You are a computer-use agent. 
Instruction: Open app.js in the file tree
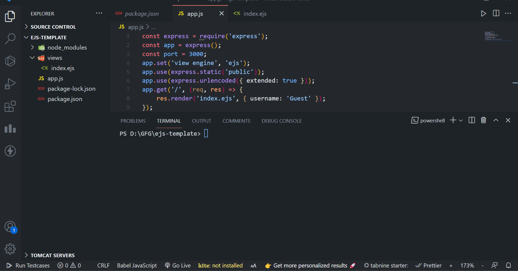click(x=66, y=79)
